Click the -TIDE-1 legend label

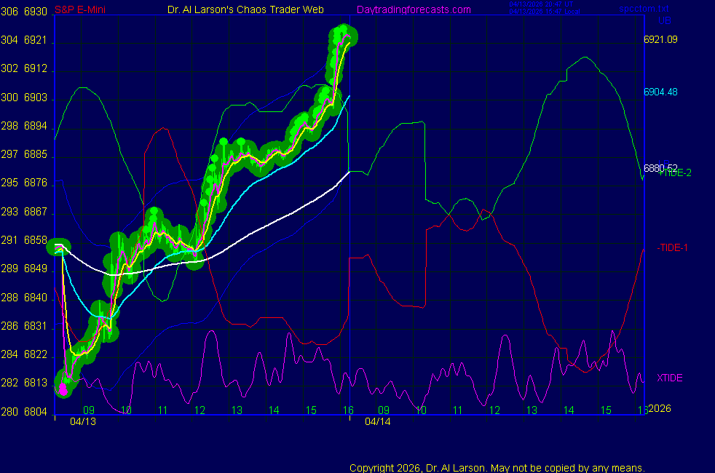pyautogui.click(x=672, y=247)
